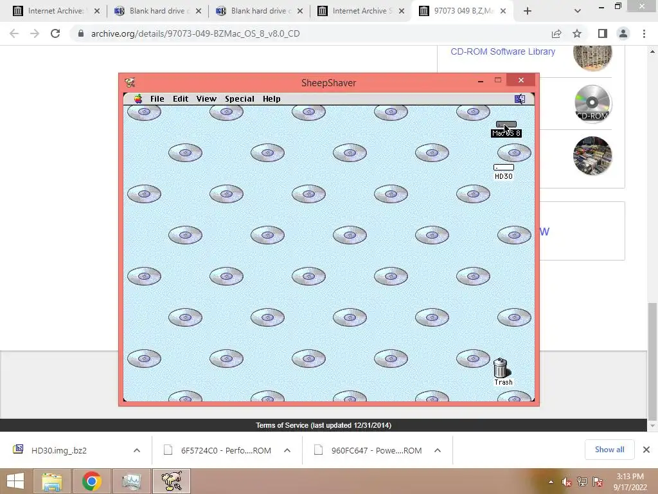Image resolution: width=658 pixels, height=494 pixels.
Task: Close the active 97073 049 tab
Action: pyautogui.click(x=503, y=11)
